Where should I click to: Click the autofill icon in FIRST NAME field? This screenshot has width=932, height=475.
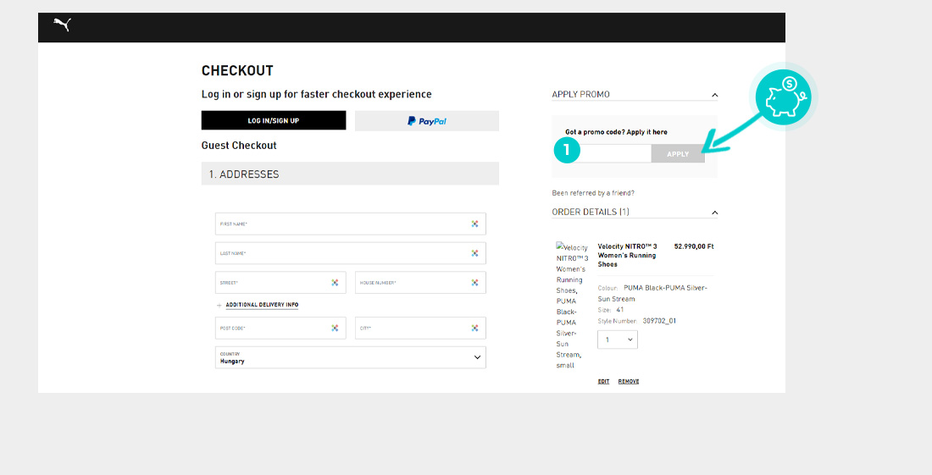pyautogui.click(x=474, y=224)
